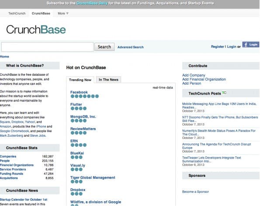Open the Flutter trending entry
This screenshot has height=206, width=260.
[x=76, y=105]
